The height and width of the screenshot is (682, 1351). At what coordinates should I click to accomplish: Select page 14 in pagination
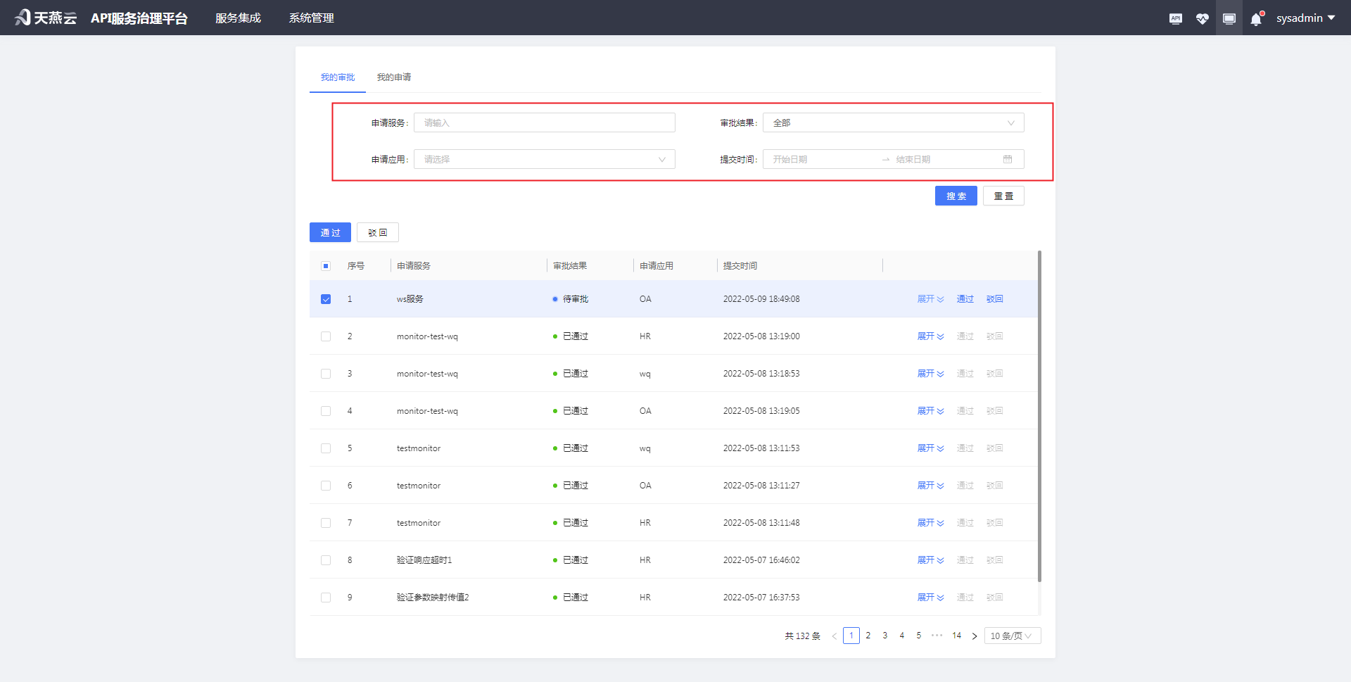pos(956,635)
